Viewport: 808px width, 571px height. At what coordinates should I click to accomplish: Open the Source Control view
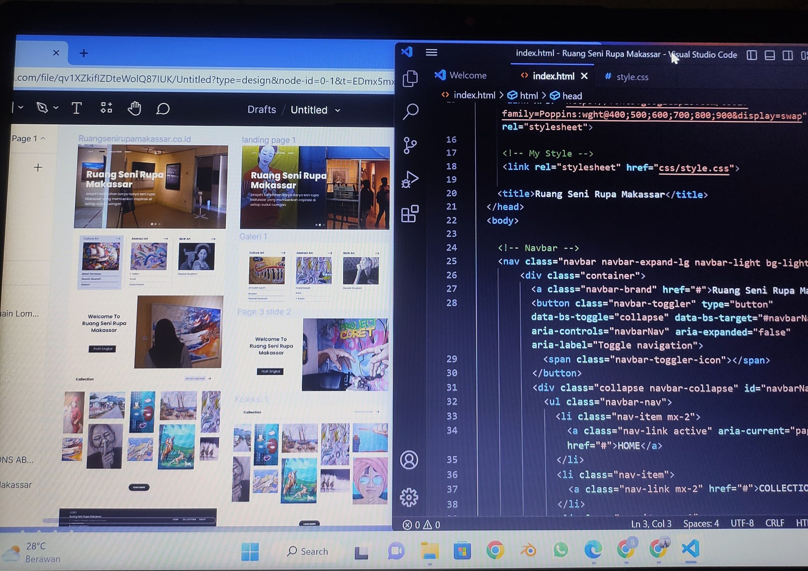(x=410, y=145)
